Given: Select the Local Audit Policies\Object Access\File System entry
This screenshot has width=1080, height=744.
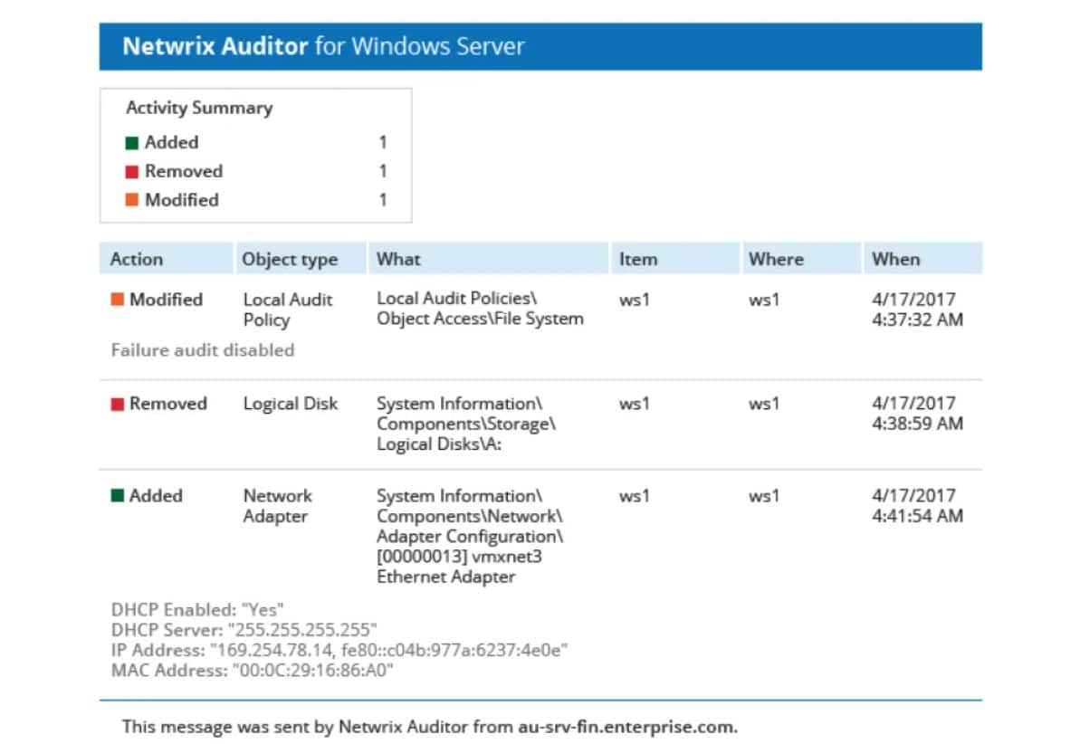Looking at the screenshot, I should (480, 309).
